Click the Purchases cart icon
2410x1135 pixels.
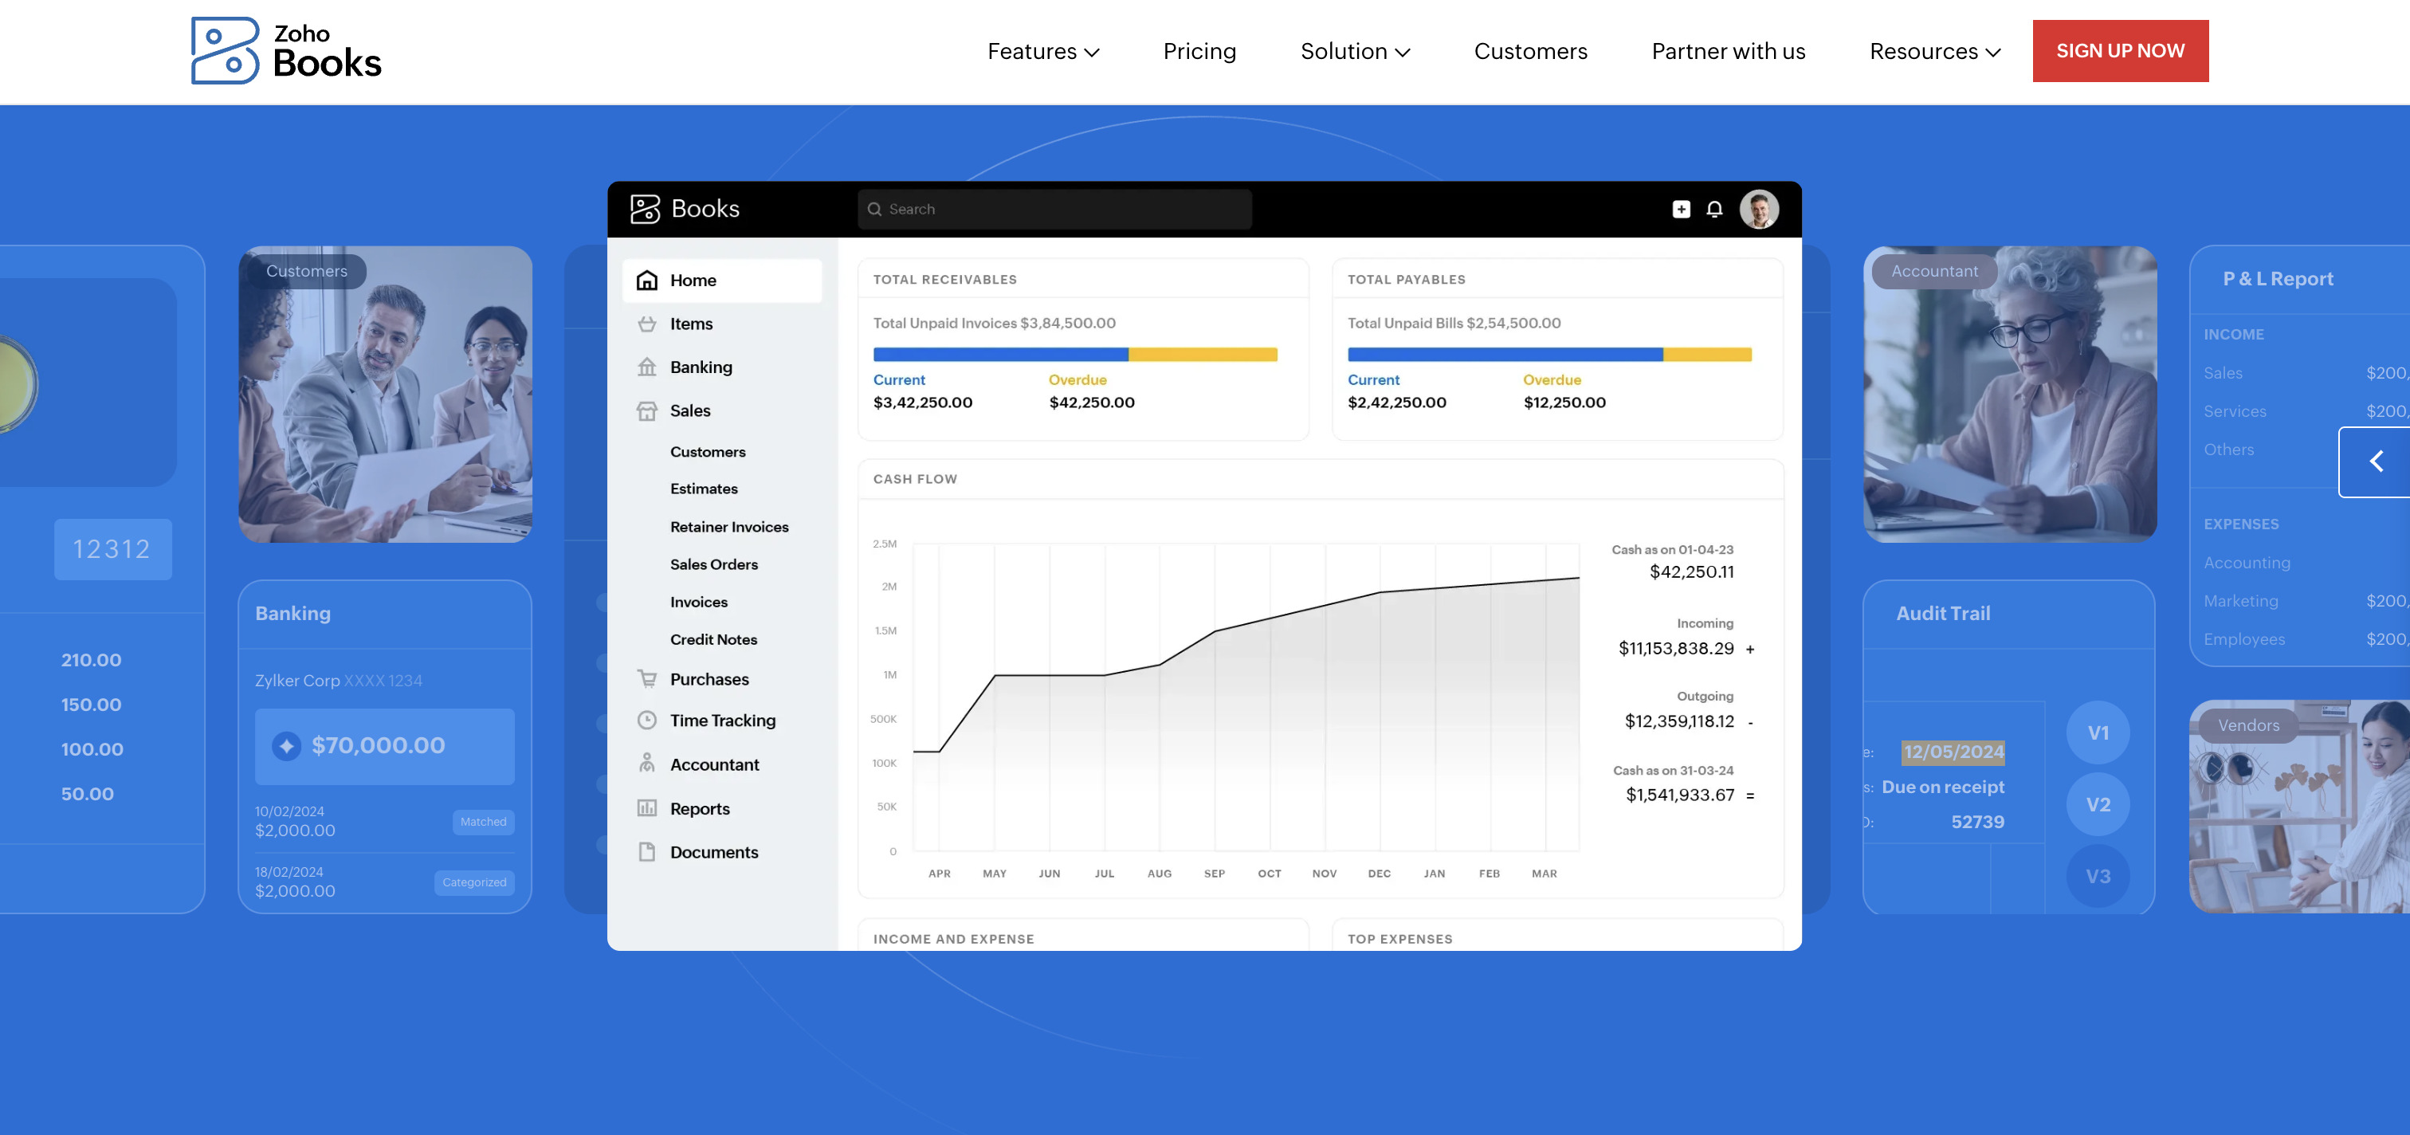click(x=646, y=678)
